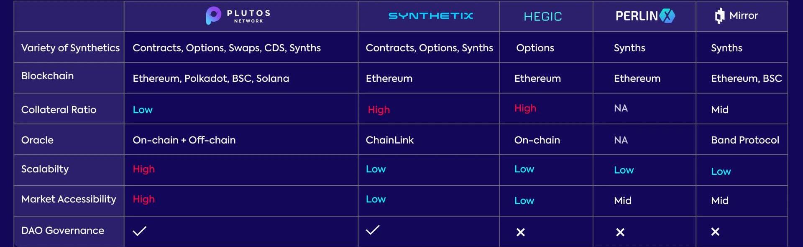Viewport: 803px width, 247px height.
Task: Click Plutos Scalability High value
Action: (x=144, y=169)
